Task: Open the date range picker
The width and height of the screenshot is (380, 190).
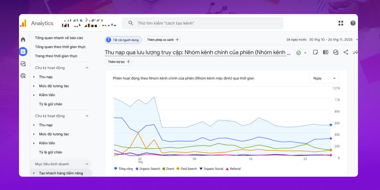Action: click(x=331, y=40)
